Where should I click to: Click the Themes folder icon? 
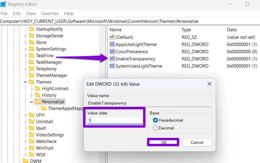31,82
